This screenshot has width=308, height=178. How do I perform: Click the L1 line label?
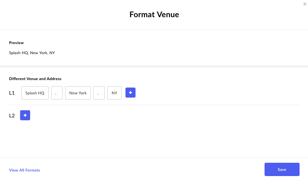[12, 93]
